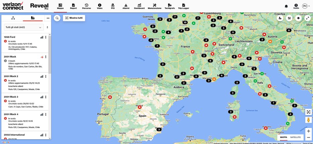Viewport: 313px width, 144px height.
Task: Open the vehicle list sort order control
Action: (x=47, y=27)
